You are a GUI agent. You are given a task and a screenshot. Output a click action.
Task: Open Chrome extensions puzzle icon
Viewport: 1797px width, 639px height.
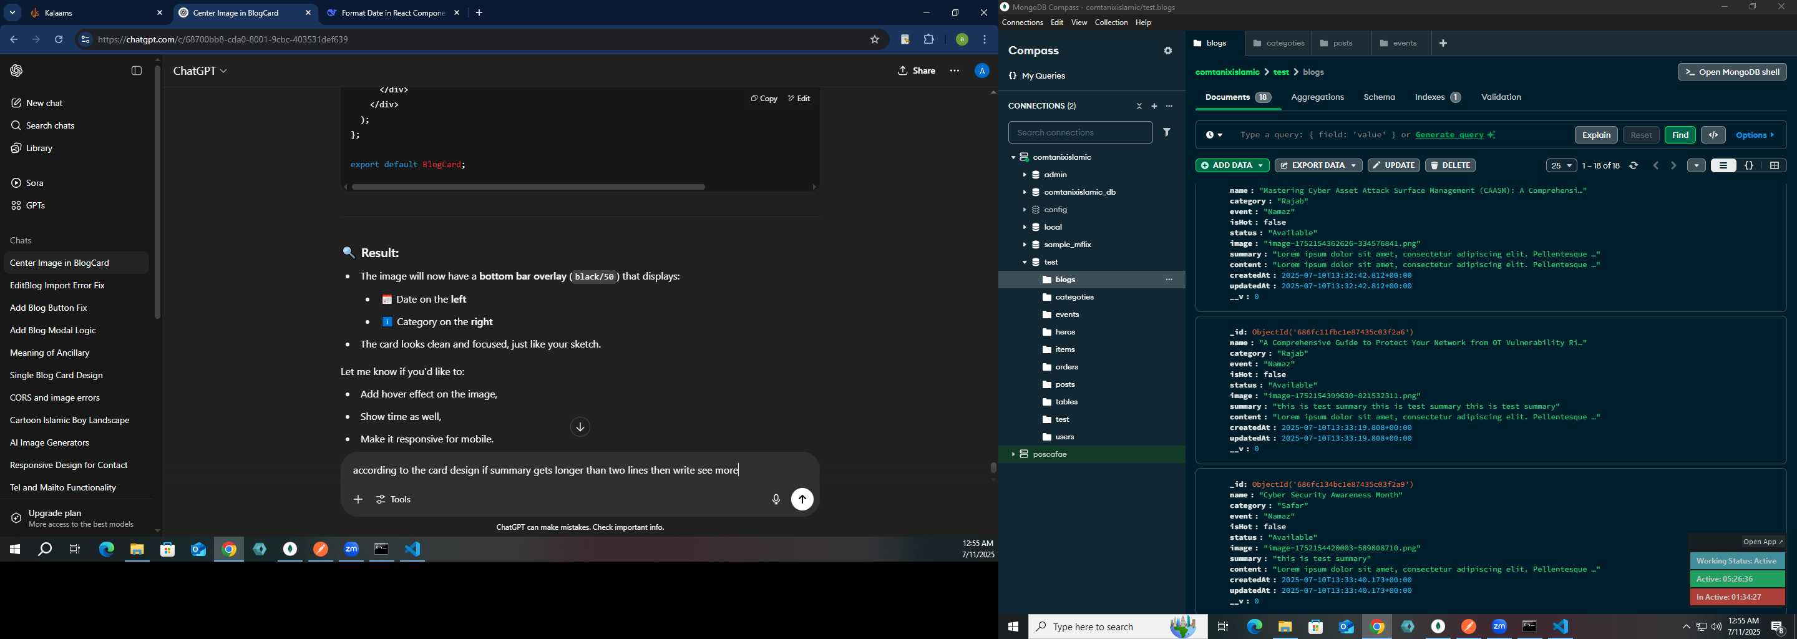(x=929, y=40)
